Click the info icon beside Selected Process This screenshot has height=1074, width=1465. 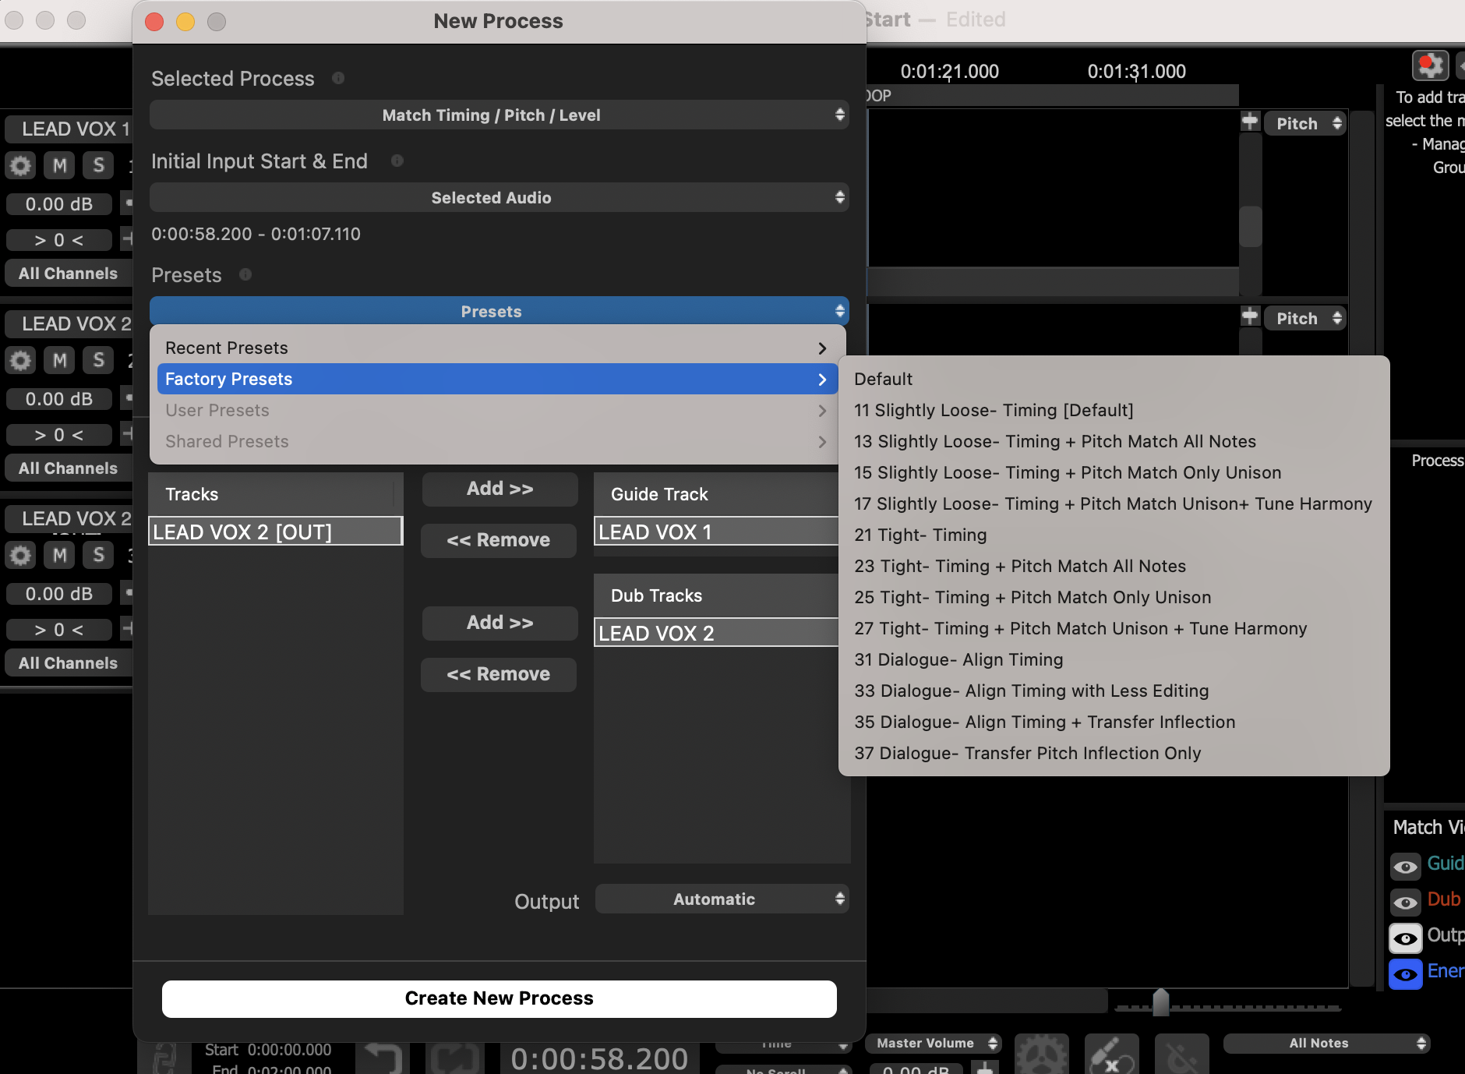[x=338, y=78]
